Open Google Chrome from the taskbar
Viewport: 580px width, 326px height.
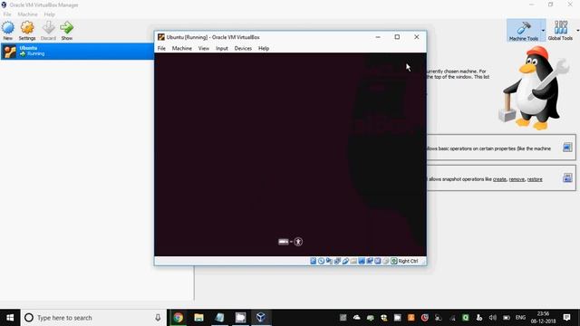click(x=179, y=318)
